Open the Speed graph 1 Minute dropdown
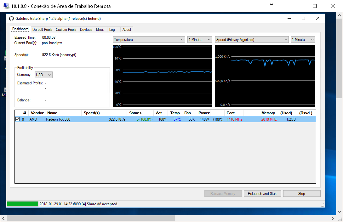Viewport: 343px width, 222px height. click(303, 40)
